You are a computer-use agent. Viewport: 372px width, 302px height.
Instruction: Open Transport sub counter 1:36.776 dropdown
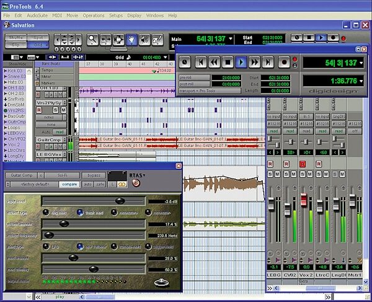click(361, 81)
